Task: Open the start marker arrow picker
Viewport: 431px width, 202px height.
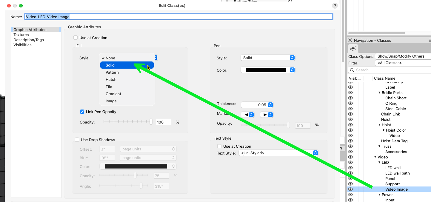Action: (247, 115)
